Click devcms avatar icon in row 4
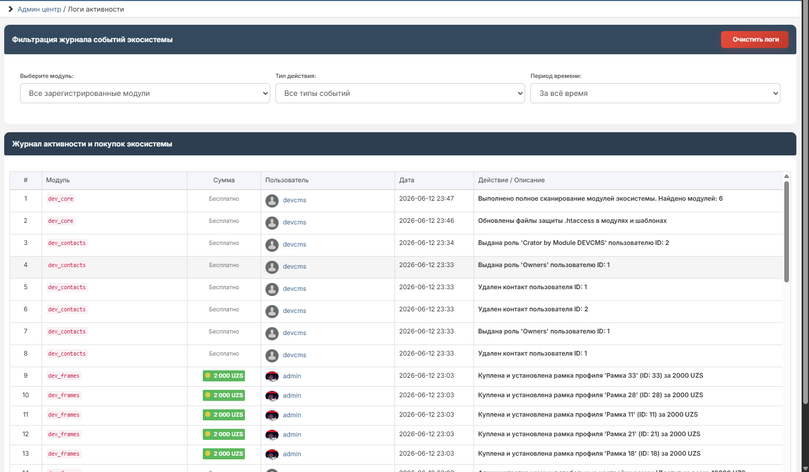 click(272, 267)
